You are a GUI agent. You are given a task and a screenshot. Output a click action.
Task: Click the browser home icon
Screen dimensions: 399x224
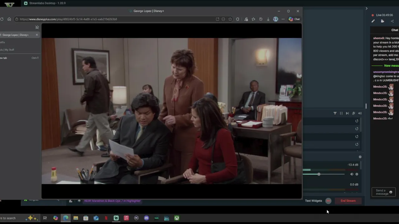[9, 19]
